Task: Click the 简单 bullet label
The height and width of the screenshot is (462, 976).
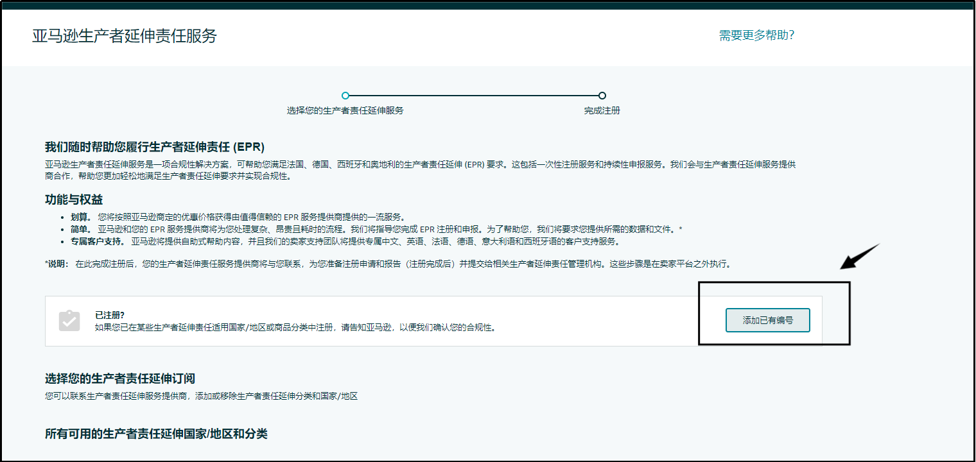Action: (x=81, y=229)
